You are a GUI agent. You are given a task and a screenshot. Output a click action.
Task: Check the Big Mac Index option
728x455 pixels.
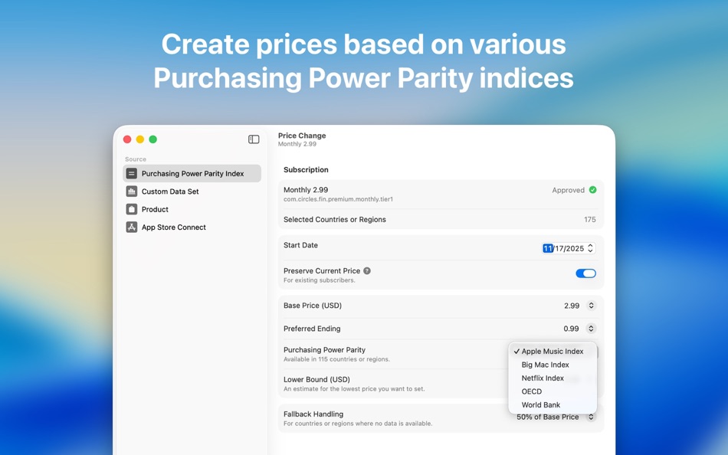click(545, 365)
